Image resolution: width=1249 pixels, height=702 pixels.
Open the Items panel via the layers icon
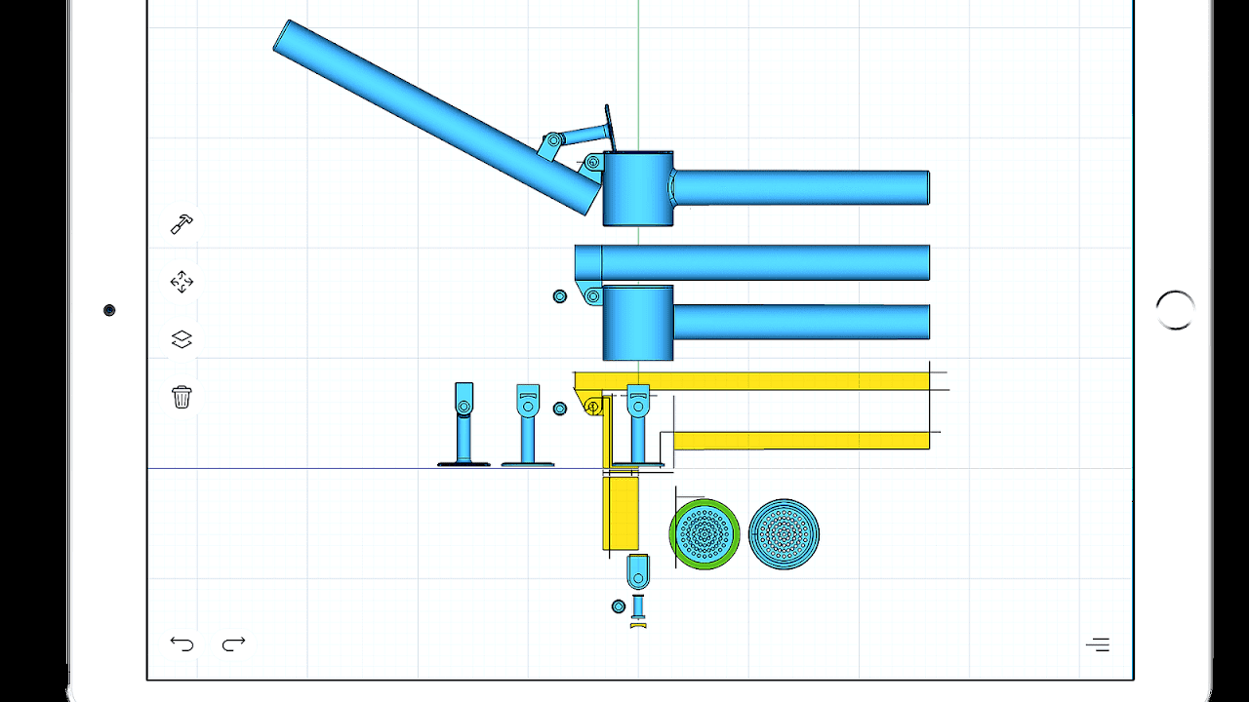(181, 338)
